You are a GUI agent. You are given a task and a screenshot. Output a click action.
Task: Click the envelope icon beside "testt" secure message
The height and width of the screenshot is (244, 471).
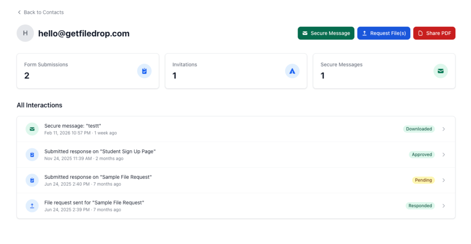tap(32, 129)
